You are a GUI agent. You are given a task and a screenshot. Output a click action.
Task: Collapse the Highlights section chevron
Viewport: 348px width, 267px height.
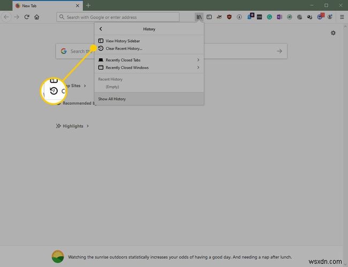click(88, 126)
